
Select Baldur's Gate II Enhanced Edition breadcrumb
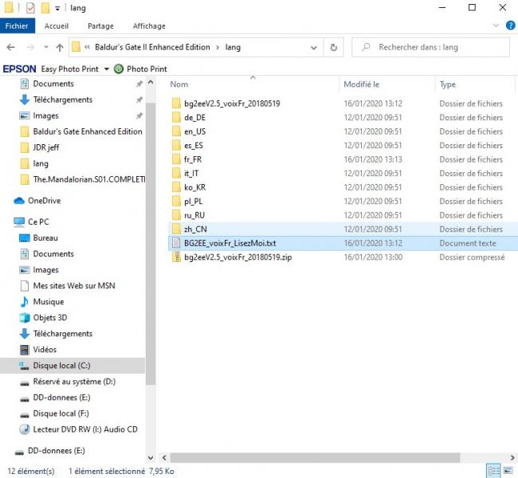pos(152,47)
